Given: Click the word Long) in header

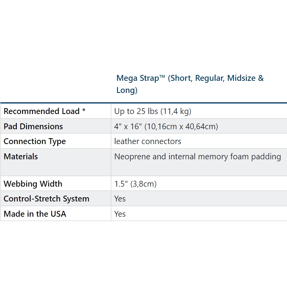Looking at the screenshot, I should [x=127, y=90].
